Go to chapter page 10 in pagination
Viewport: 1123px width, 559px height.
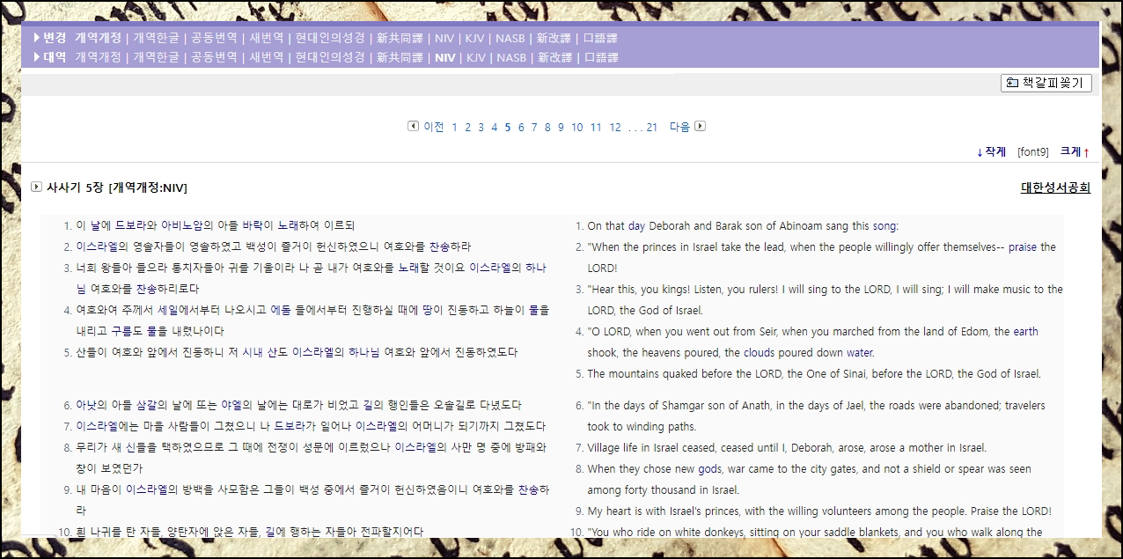point(577,127)
